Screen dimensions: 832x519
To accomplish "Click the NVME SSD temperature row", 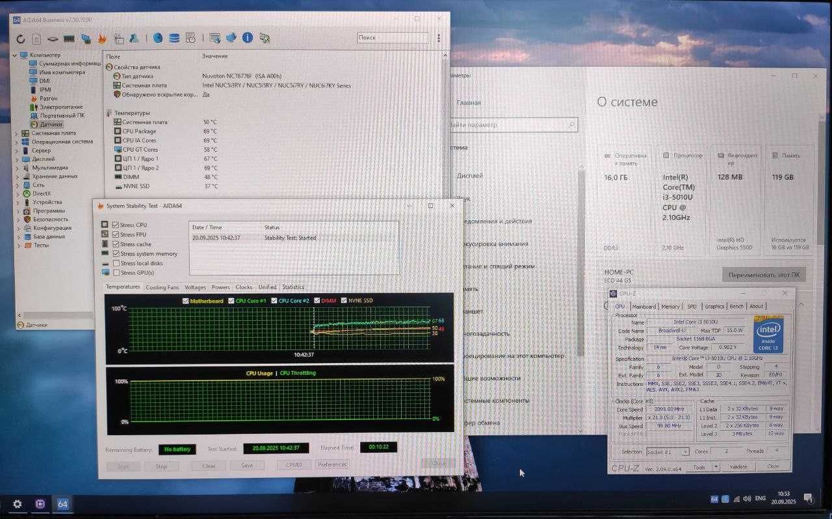I will point(165,186).
